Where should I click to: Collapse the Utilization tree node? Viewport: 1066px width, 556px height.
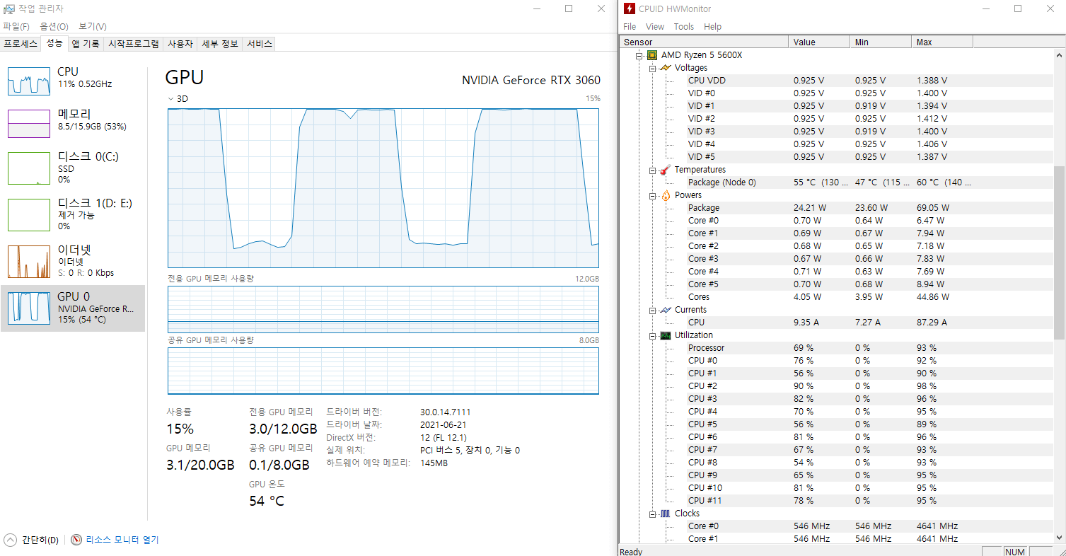(652, 335)
